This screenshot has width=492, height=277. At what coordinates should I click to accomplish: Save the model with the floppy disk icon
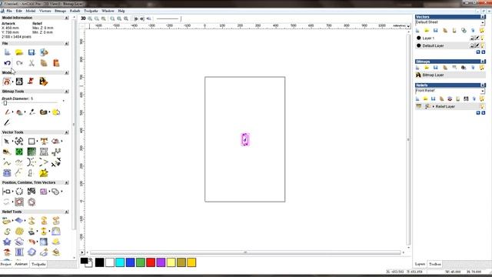tap(32, 52)
